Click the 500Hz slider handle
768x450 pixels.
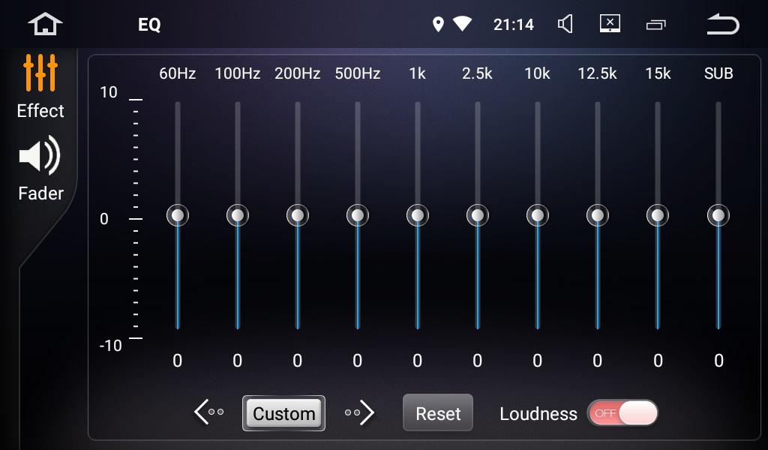tap(358, 216)
